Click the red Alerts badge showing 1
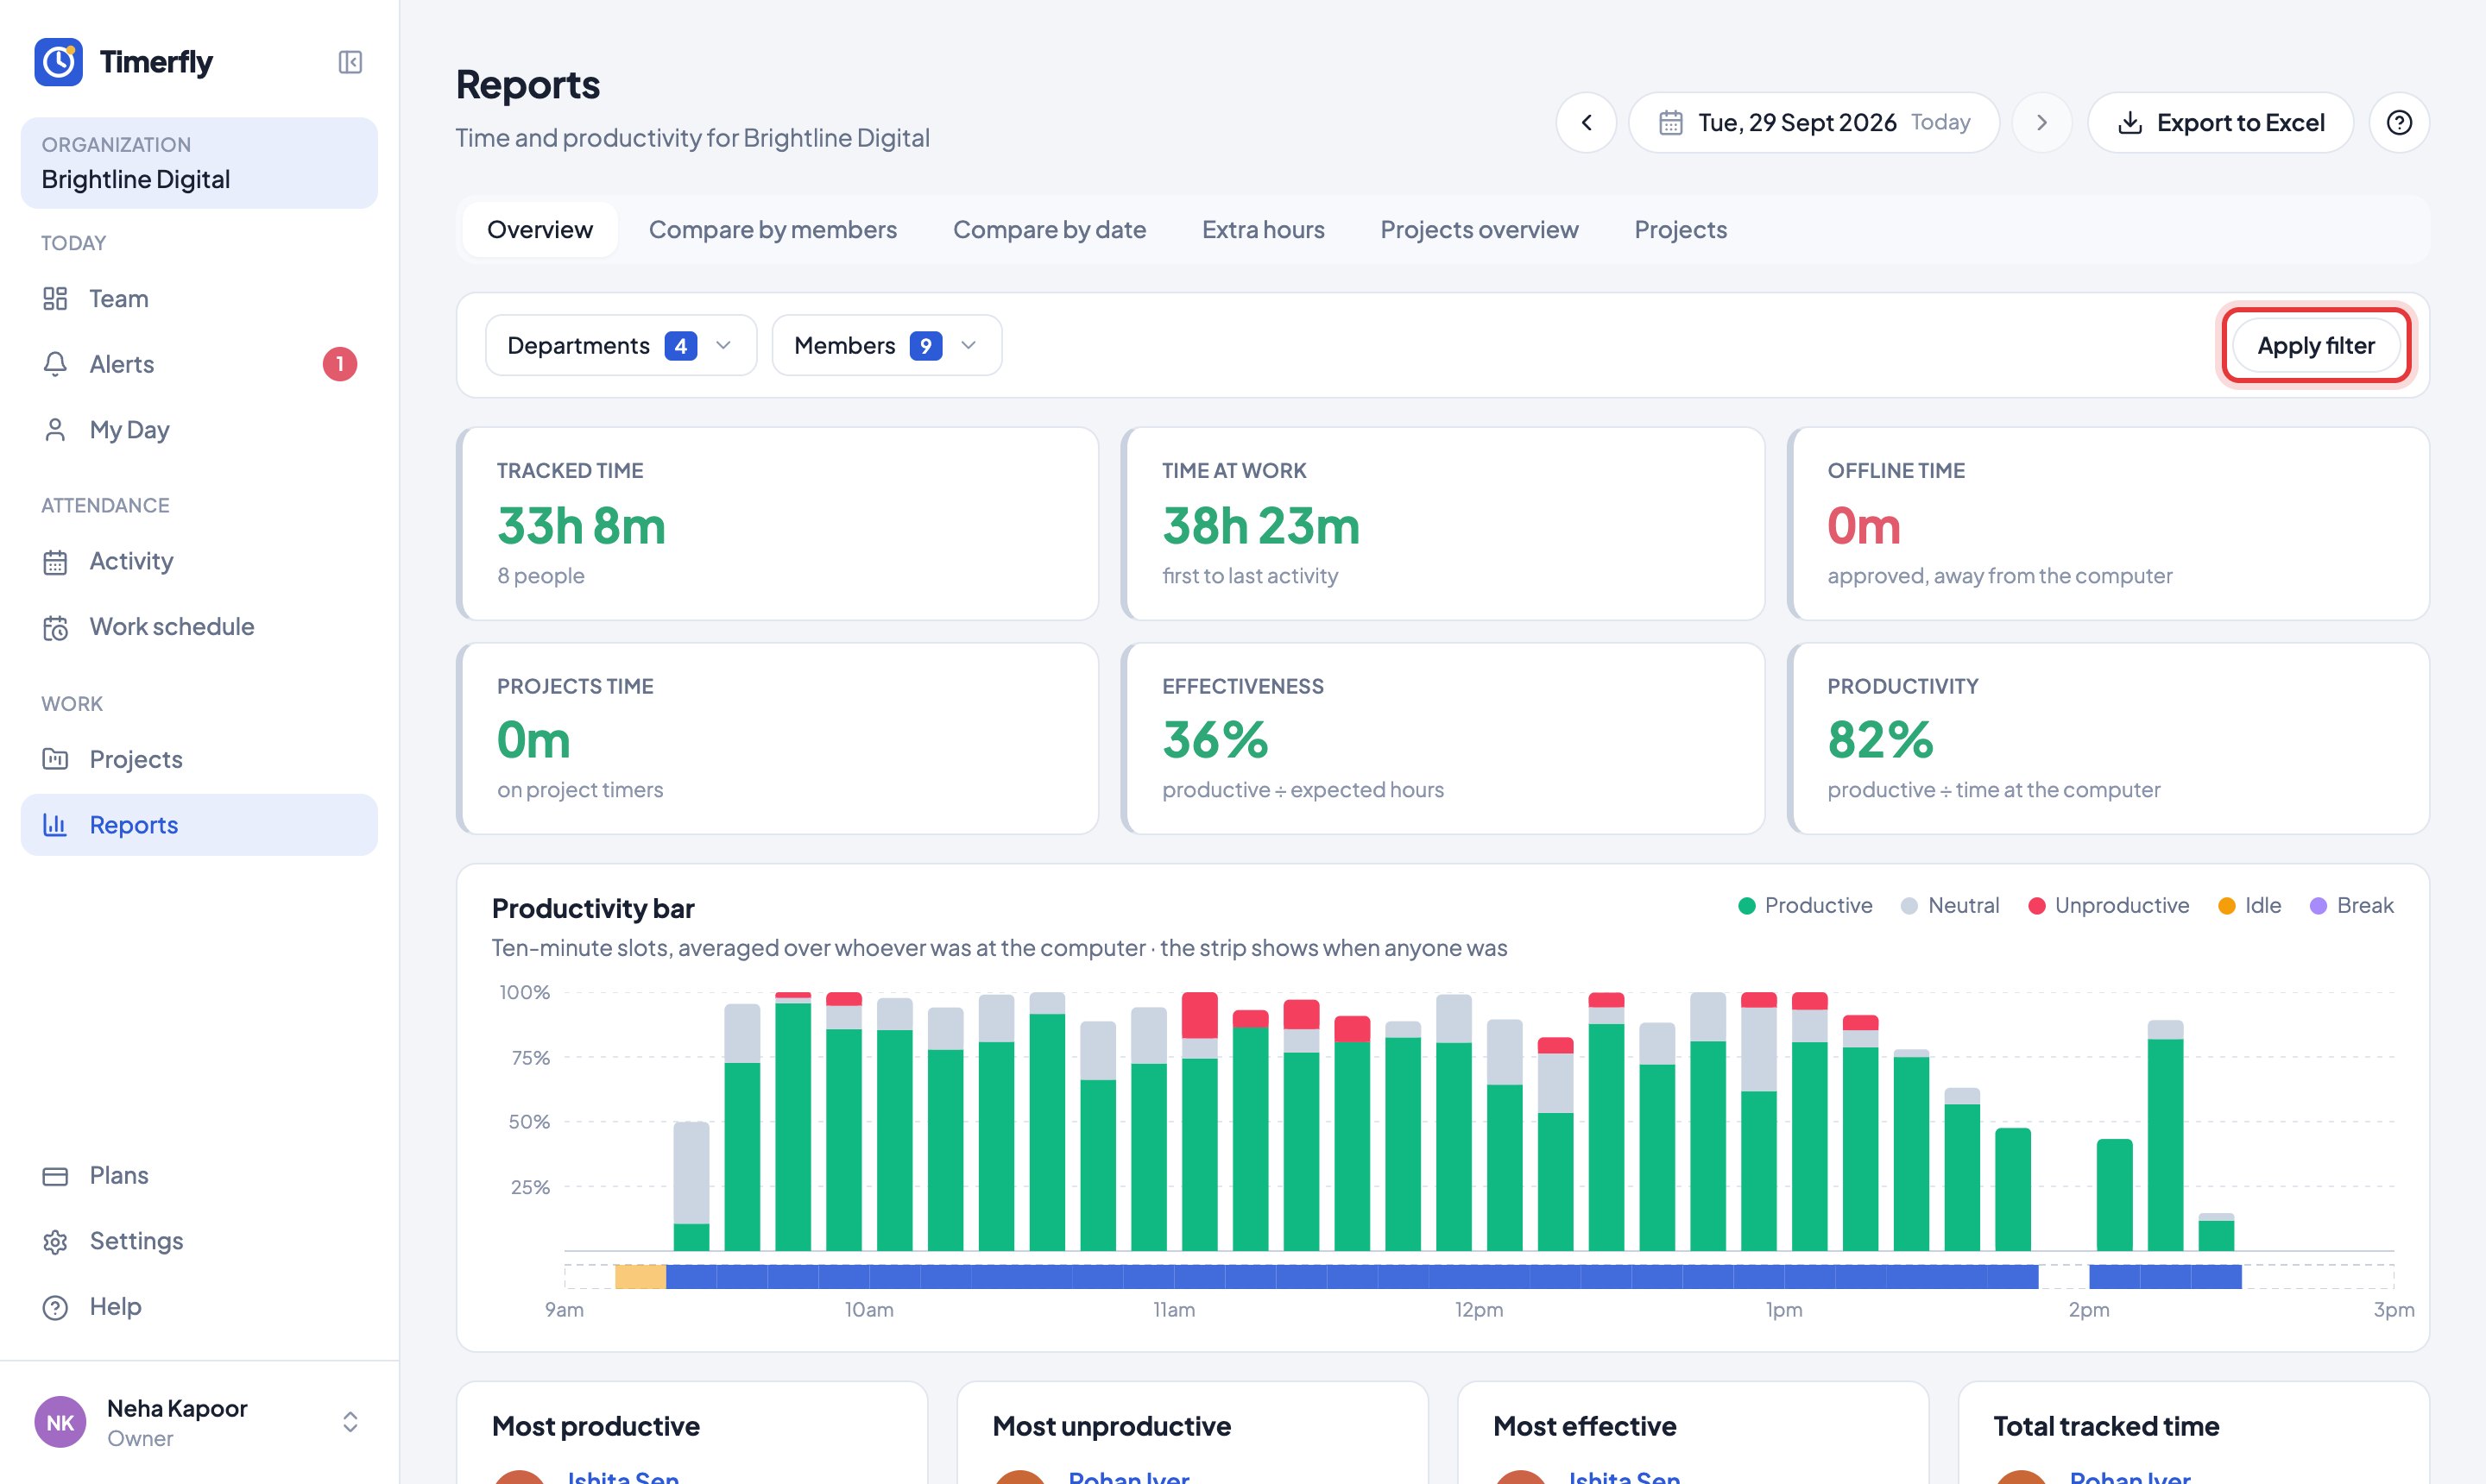The width and height of the screenshot is (2486, 1484). tap(339, 364)
